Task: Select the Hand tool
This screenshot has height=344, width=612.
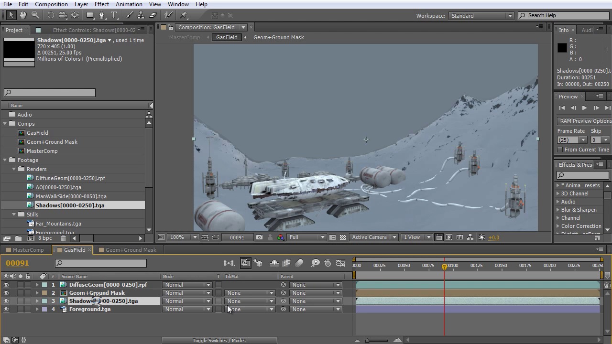Action: tap(23, 15)
